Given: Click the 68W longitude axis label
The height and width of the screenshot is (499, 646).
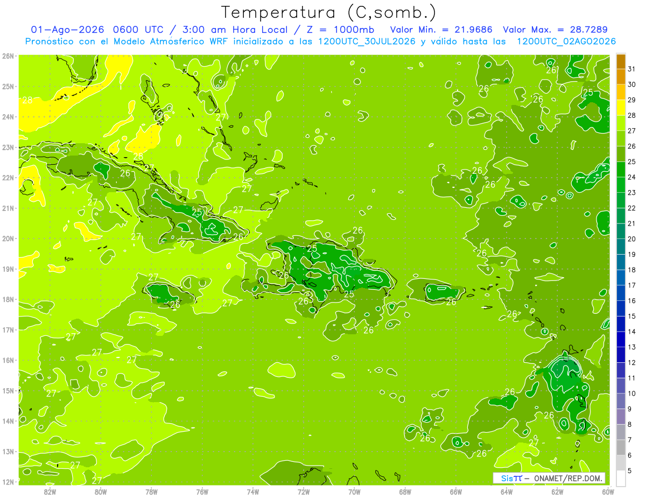Looking at the screenshot, I should pyautogui.click(x=405, y=491).
